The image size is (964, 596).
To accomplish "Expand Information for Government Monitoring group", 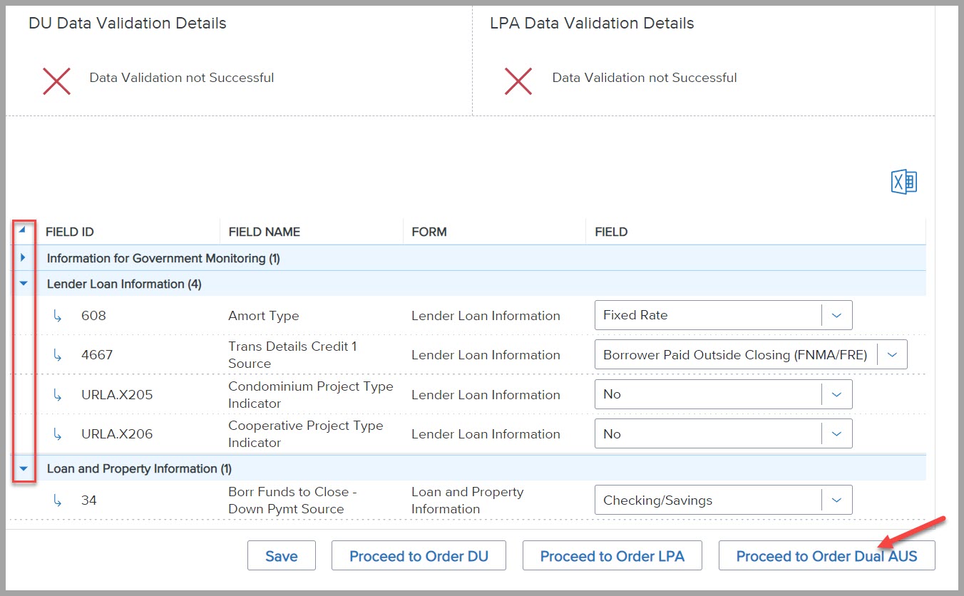I will (x=24, y=258).
